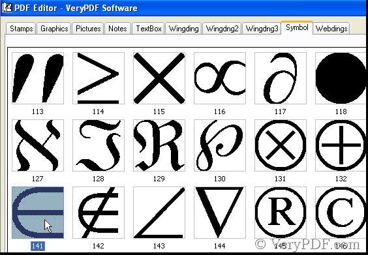Image resolution: width=368 pixels, height=255 pixels.
Task: Click the number label 132
Action: click(341, 179)
